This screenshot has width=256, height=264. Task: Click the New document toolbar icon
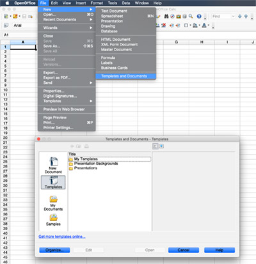[6, 16]
